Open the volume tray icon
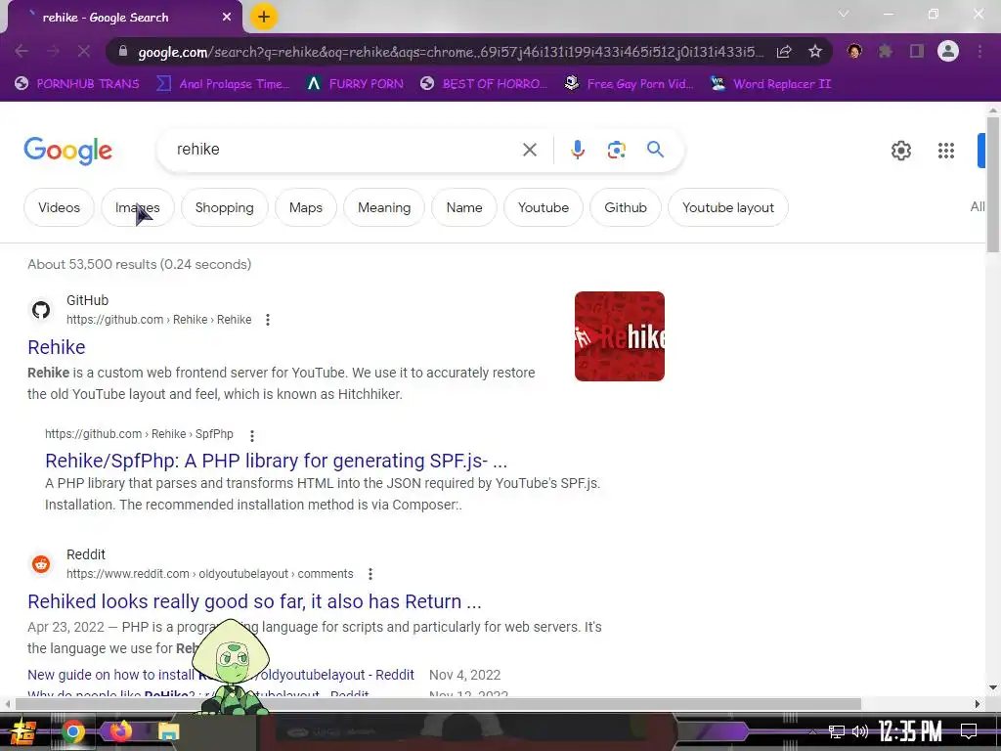1001x751 pixels. [860, 731]
